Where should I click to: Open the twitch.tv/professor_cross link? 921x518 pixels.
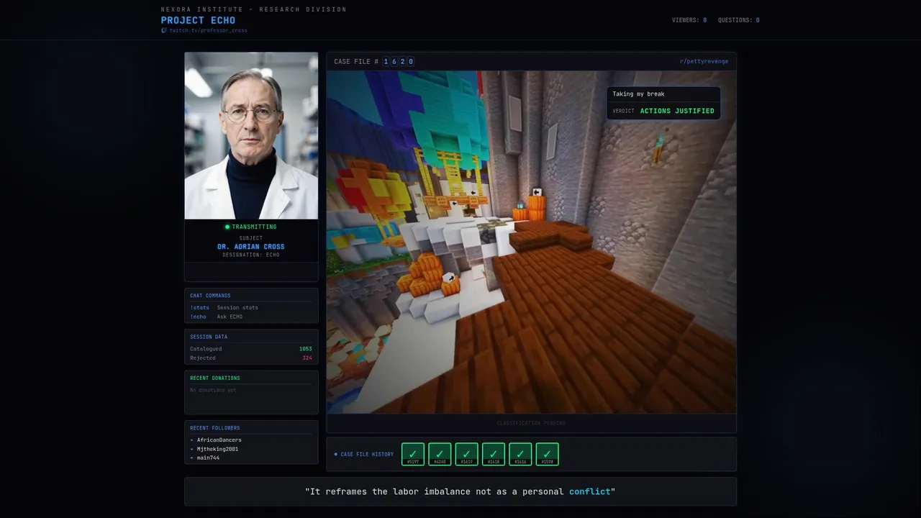tap(208, 30)
